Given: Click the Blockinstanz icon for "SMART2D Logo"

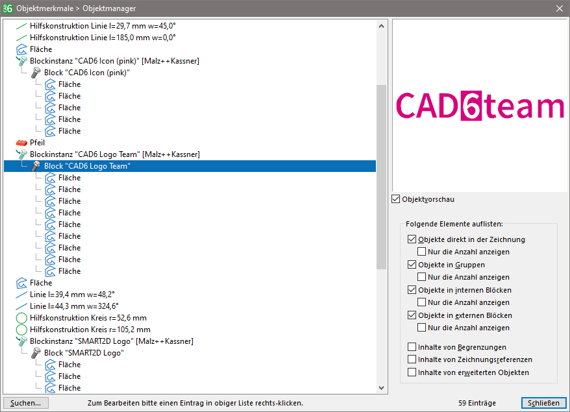Looking at the screenshot, I should [21, 341].
